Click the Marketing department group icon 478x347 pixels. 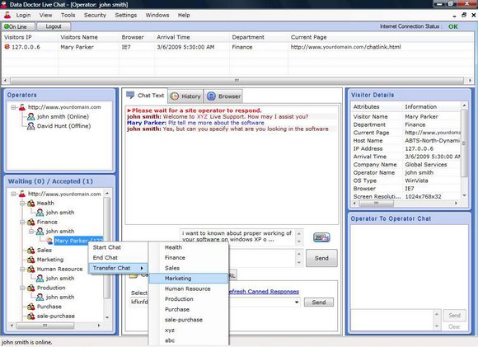coord(30,260)
